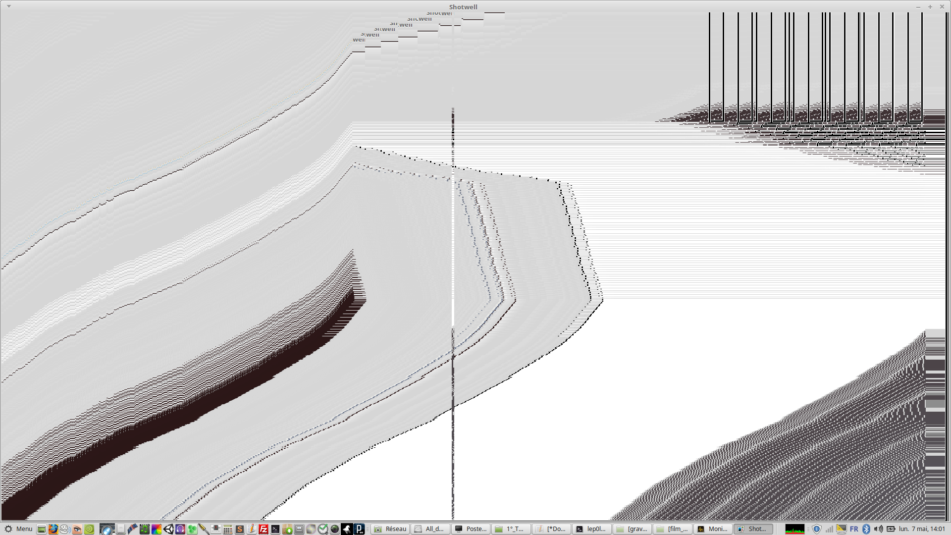Switch to the lep0l... terminal window
This screenshot has width=951, height=535.
point(591,529)
